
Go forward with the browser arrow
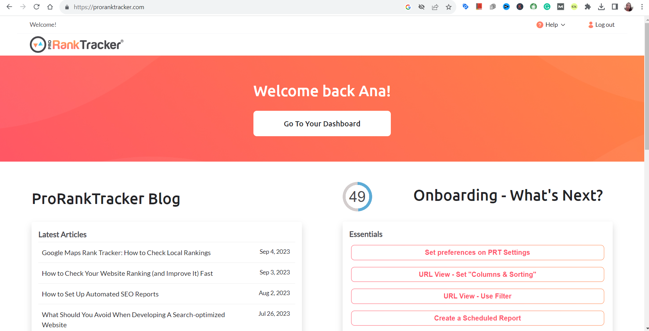tap(23, 7)
